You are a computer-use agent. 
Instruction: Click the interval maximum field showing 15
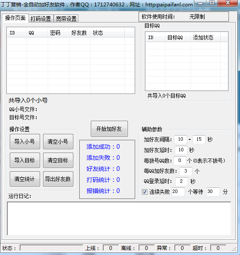199,139
